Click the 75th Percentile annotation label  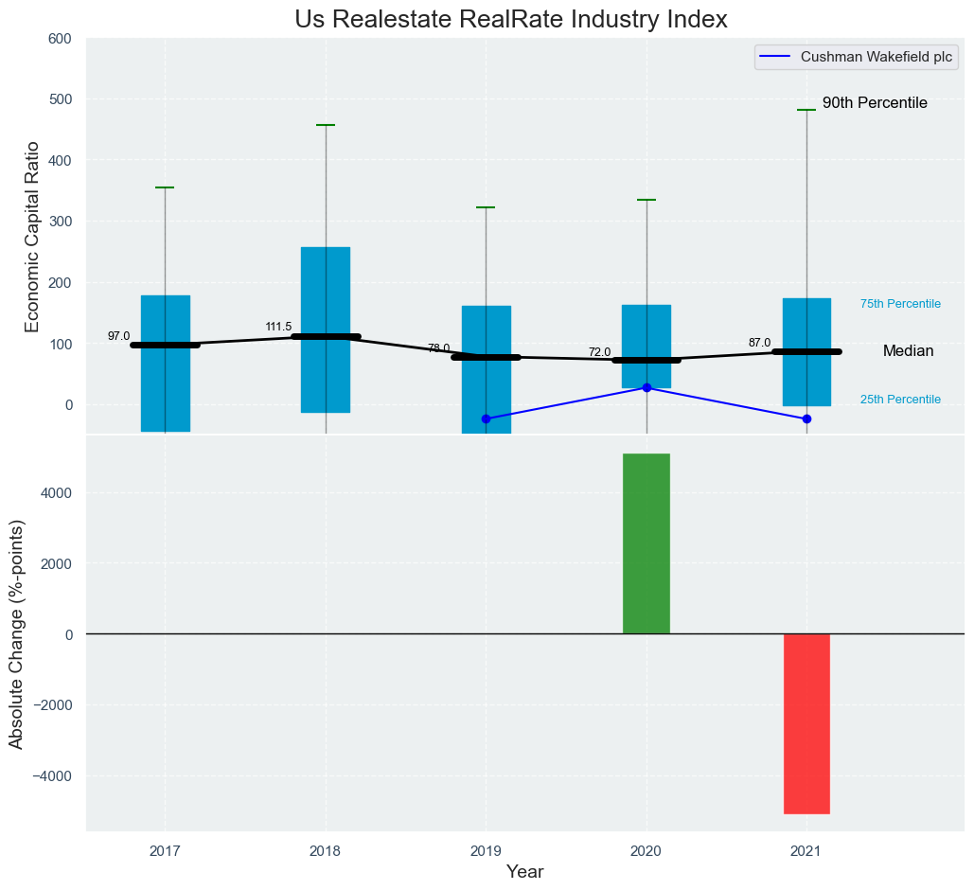900,304
